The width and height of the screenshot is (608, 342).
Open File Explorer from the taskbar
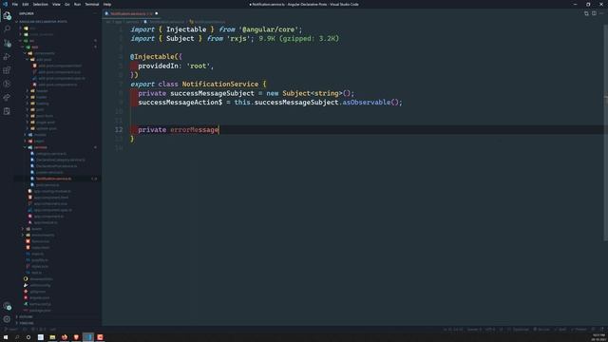point(52,337)
